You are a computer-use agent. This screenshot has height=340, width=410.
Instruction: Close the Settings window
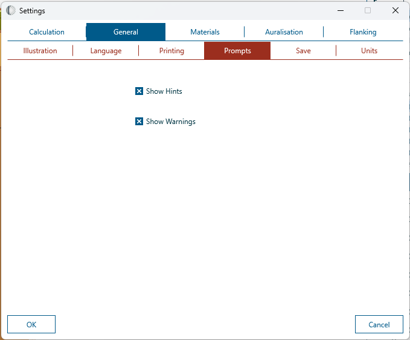pos(396,10)
